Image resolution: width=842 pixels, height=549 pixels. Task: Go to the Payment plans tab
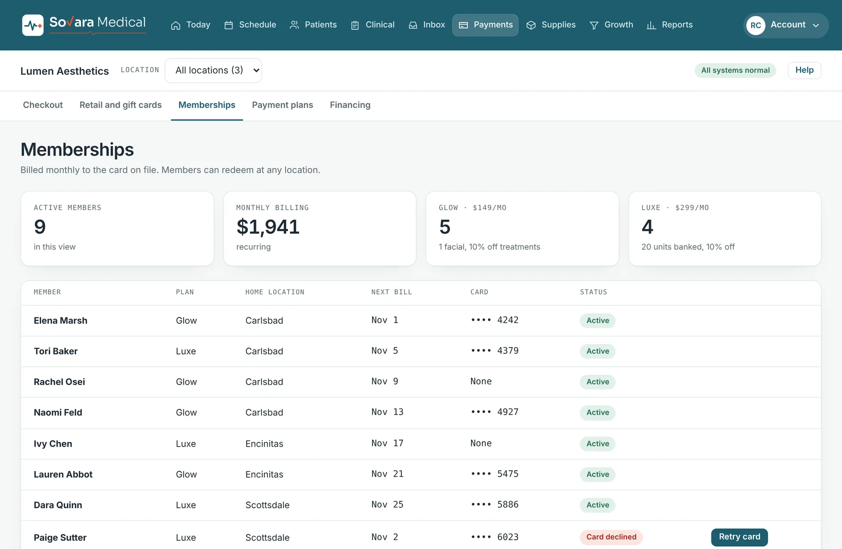282,105
